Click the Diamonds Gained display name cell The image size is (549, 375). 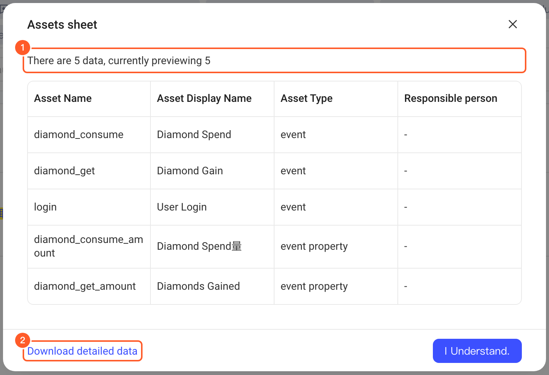tap(212, 286)
